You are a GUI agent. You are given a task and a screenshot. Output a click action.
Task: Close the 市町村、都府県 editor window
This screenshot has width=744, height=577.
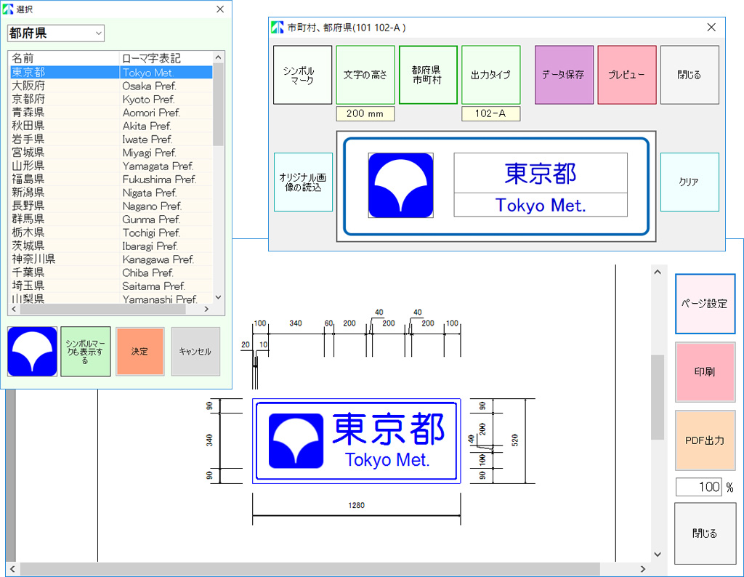[x=711, y=27]
